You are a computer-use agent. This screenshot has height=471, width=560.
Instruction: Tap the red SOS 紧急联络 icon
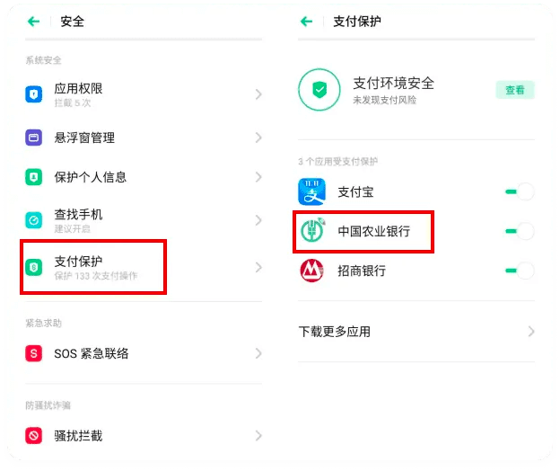pyautogui.click(x=34, y=354)
